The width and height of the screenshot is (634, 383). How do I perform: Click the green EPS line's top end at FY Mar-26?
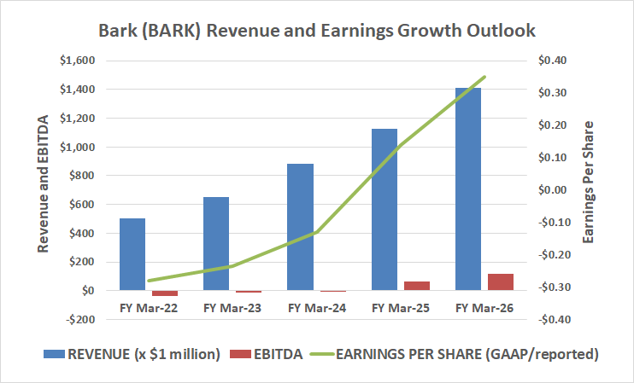pos(484,77)
